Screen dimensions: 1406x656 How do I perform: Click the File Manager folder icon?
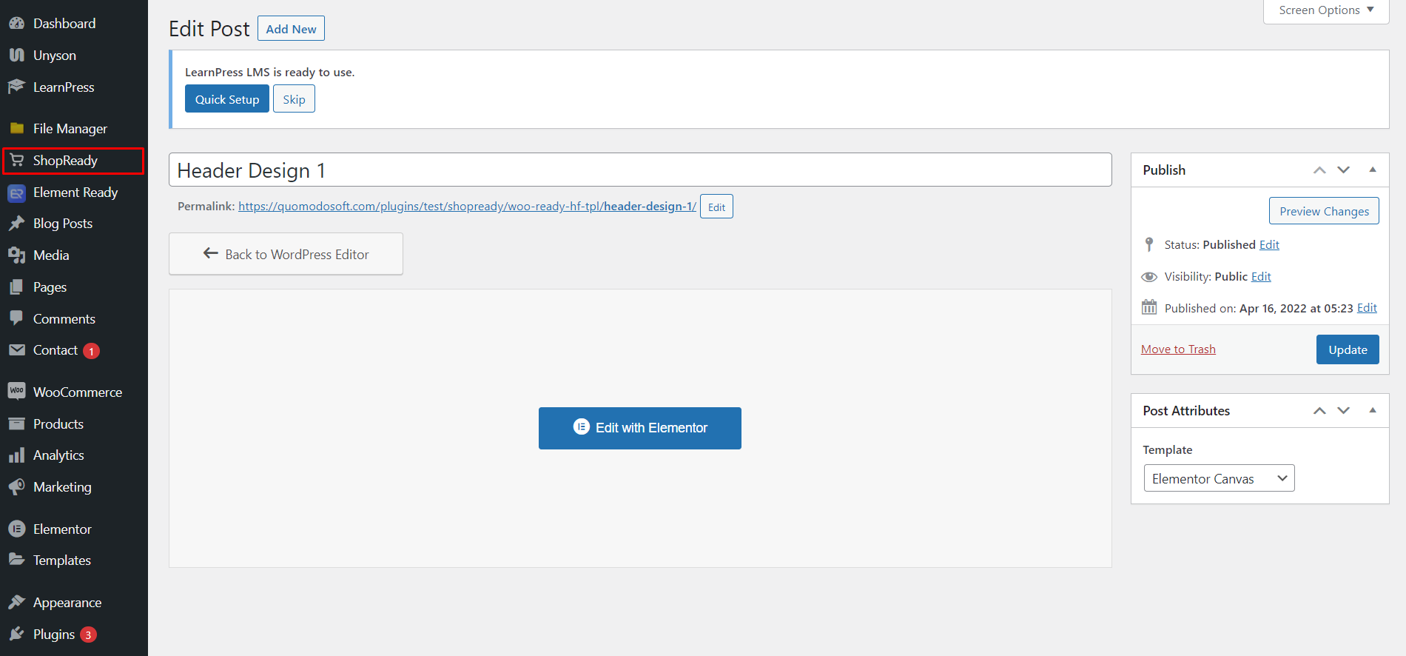17,129
